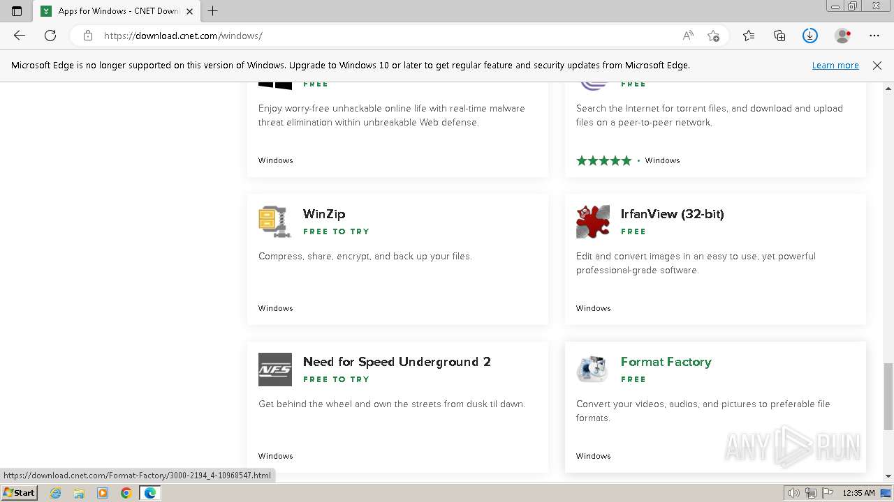
Task: View site information lock icon
Action: coord(88,36)
